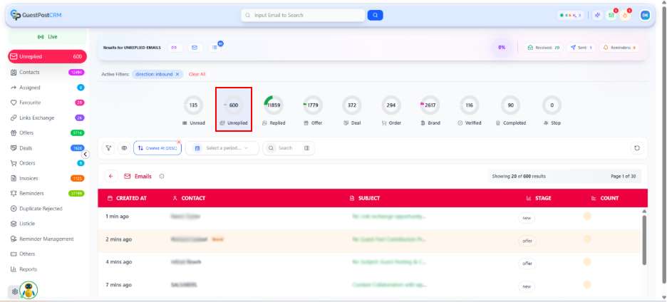Click the purple envelope icon beside results label
Image resolution: width=667 pixels, height=302 pixels.
coord(174,48)
